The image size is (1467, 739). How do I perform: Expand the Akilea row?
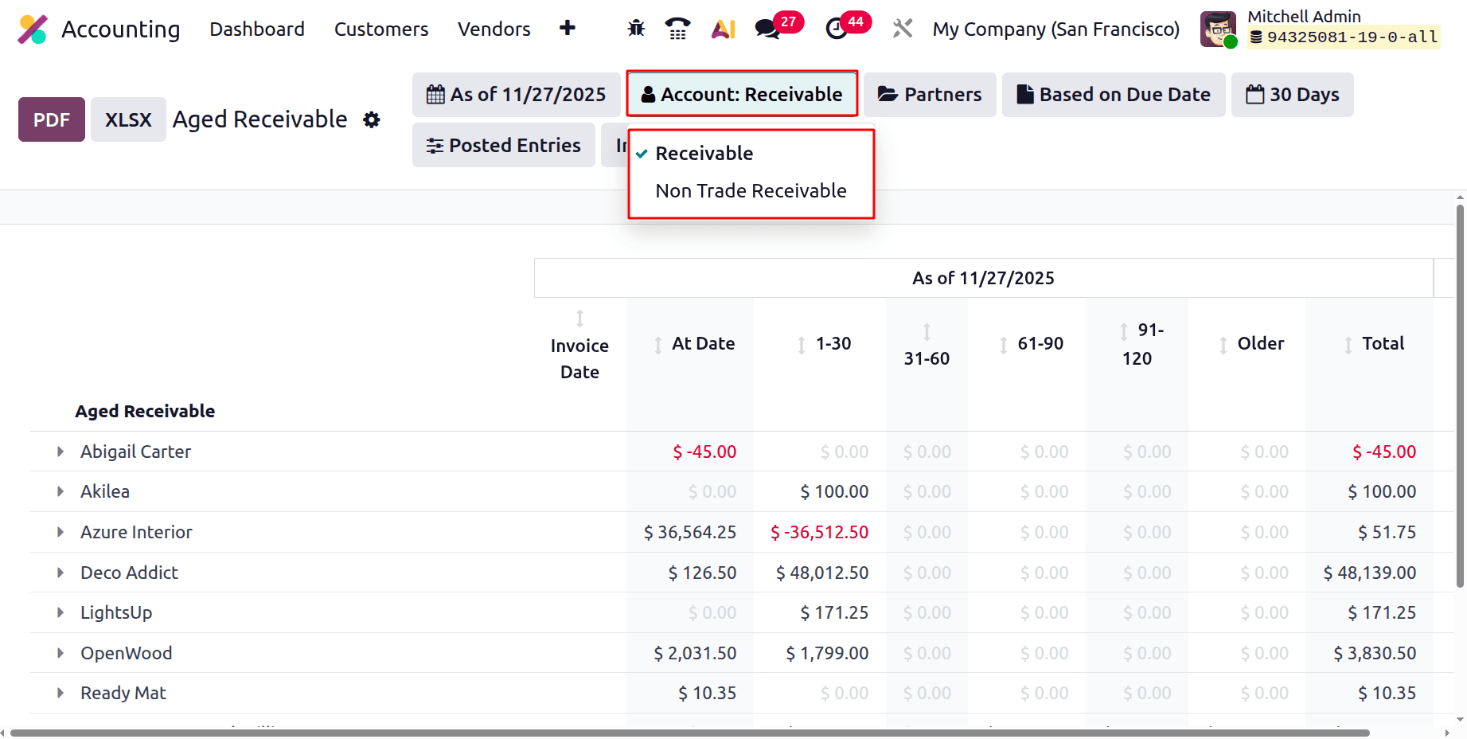[60, 491]
